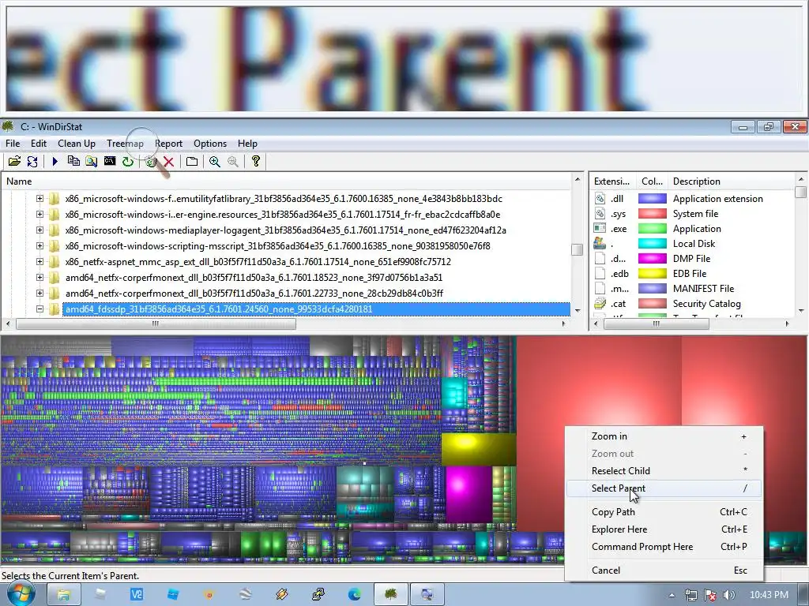809x606 pixels.
Task: Click the red X delete icon
Action: [169, 161]
